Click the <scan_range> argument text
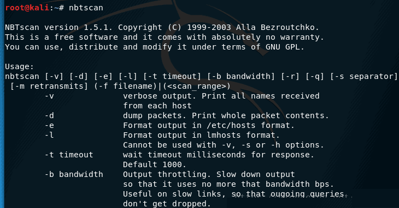 click(197, 86)
